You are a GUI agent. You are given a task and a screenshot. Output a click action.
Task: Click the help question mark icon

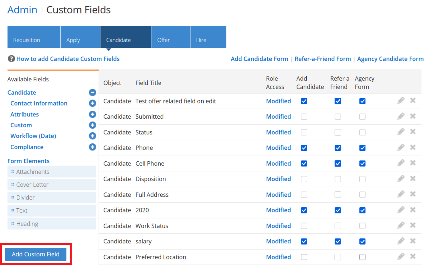point(11,59)
